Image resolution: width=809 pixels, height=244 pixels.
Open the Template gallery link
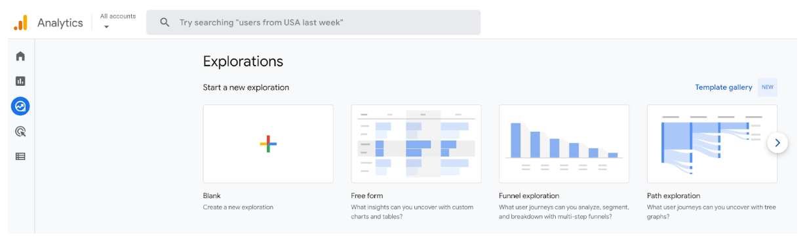coord(724,87)
